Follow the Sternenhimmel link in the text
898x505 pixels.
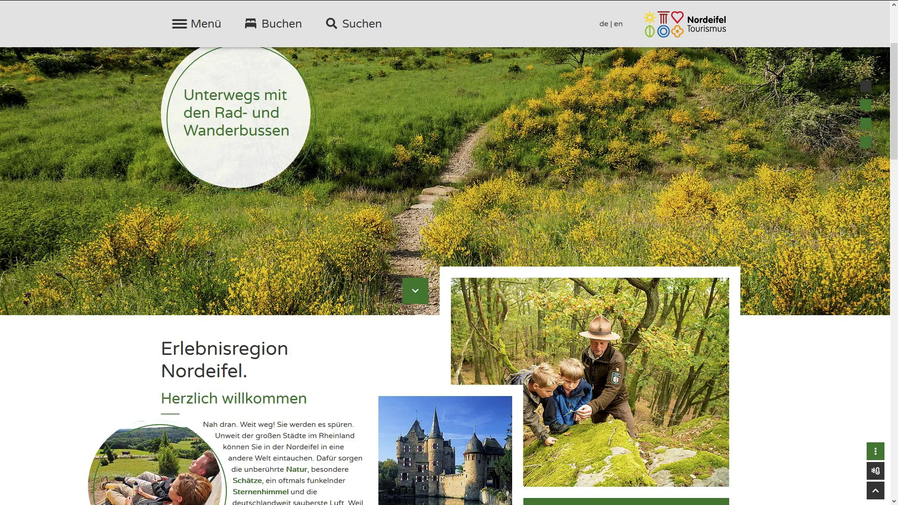click(x=261, y=492)
